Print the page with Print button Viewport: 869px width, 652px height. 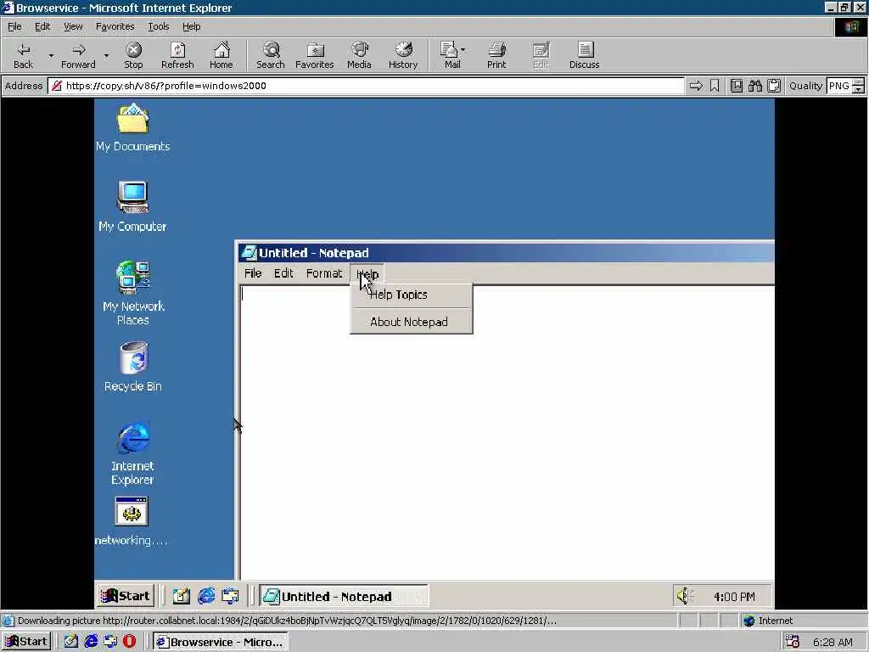[x=496, y=55]
